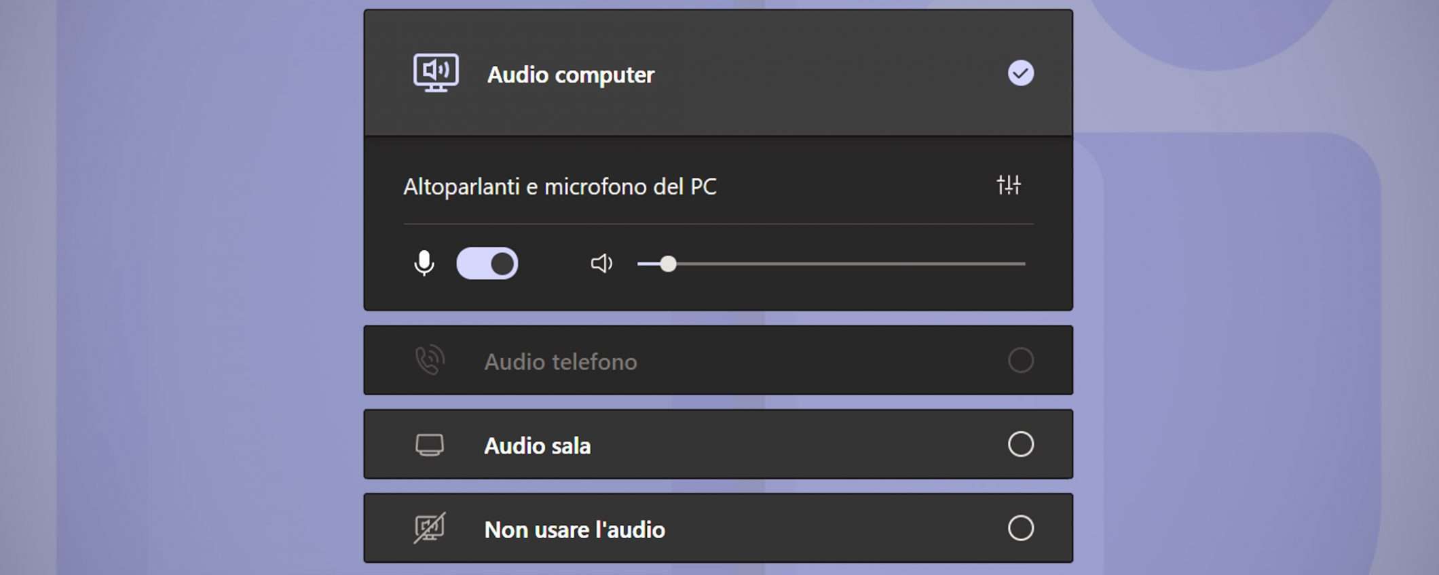
Task: Open the Altoparlanti e microfono del PC device selector
Action: pyautogui.click(x=560, y=186)
